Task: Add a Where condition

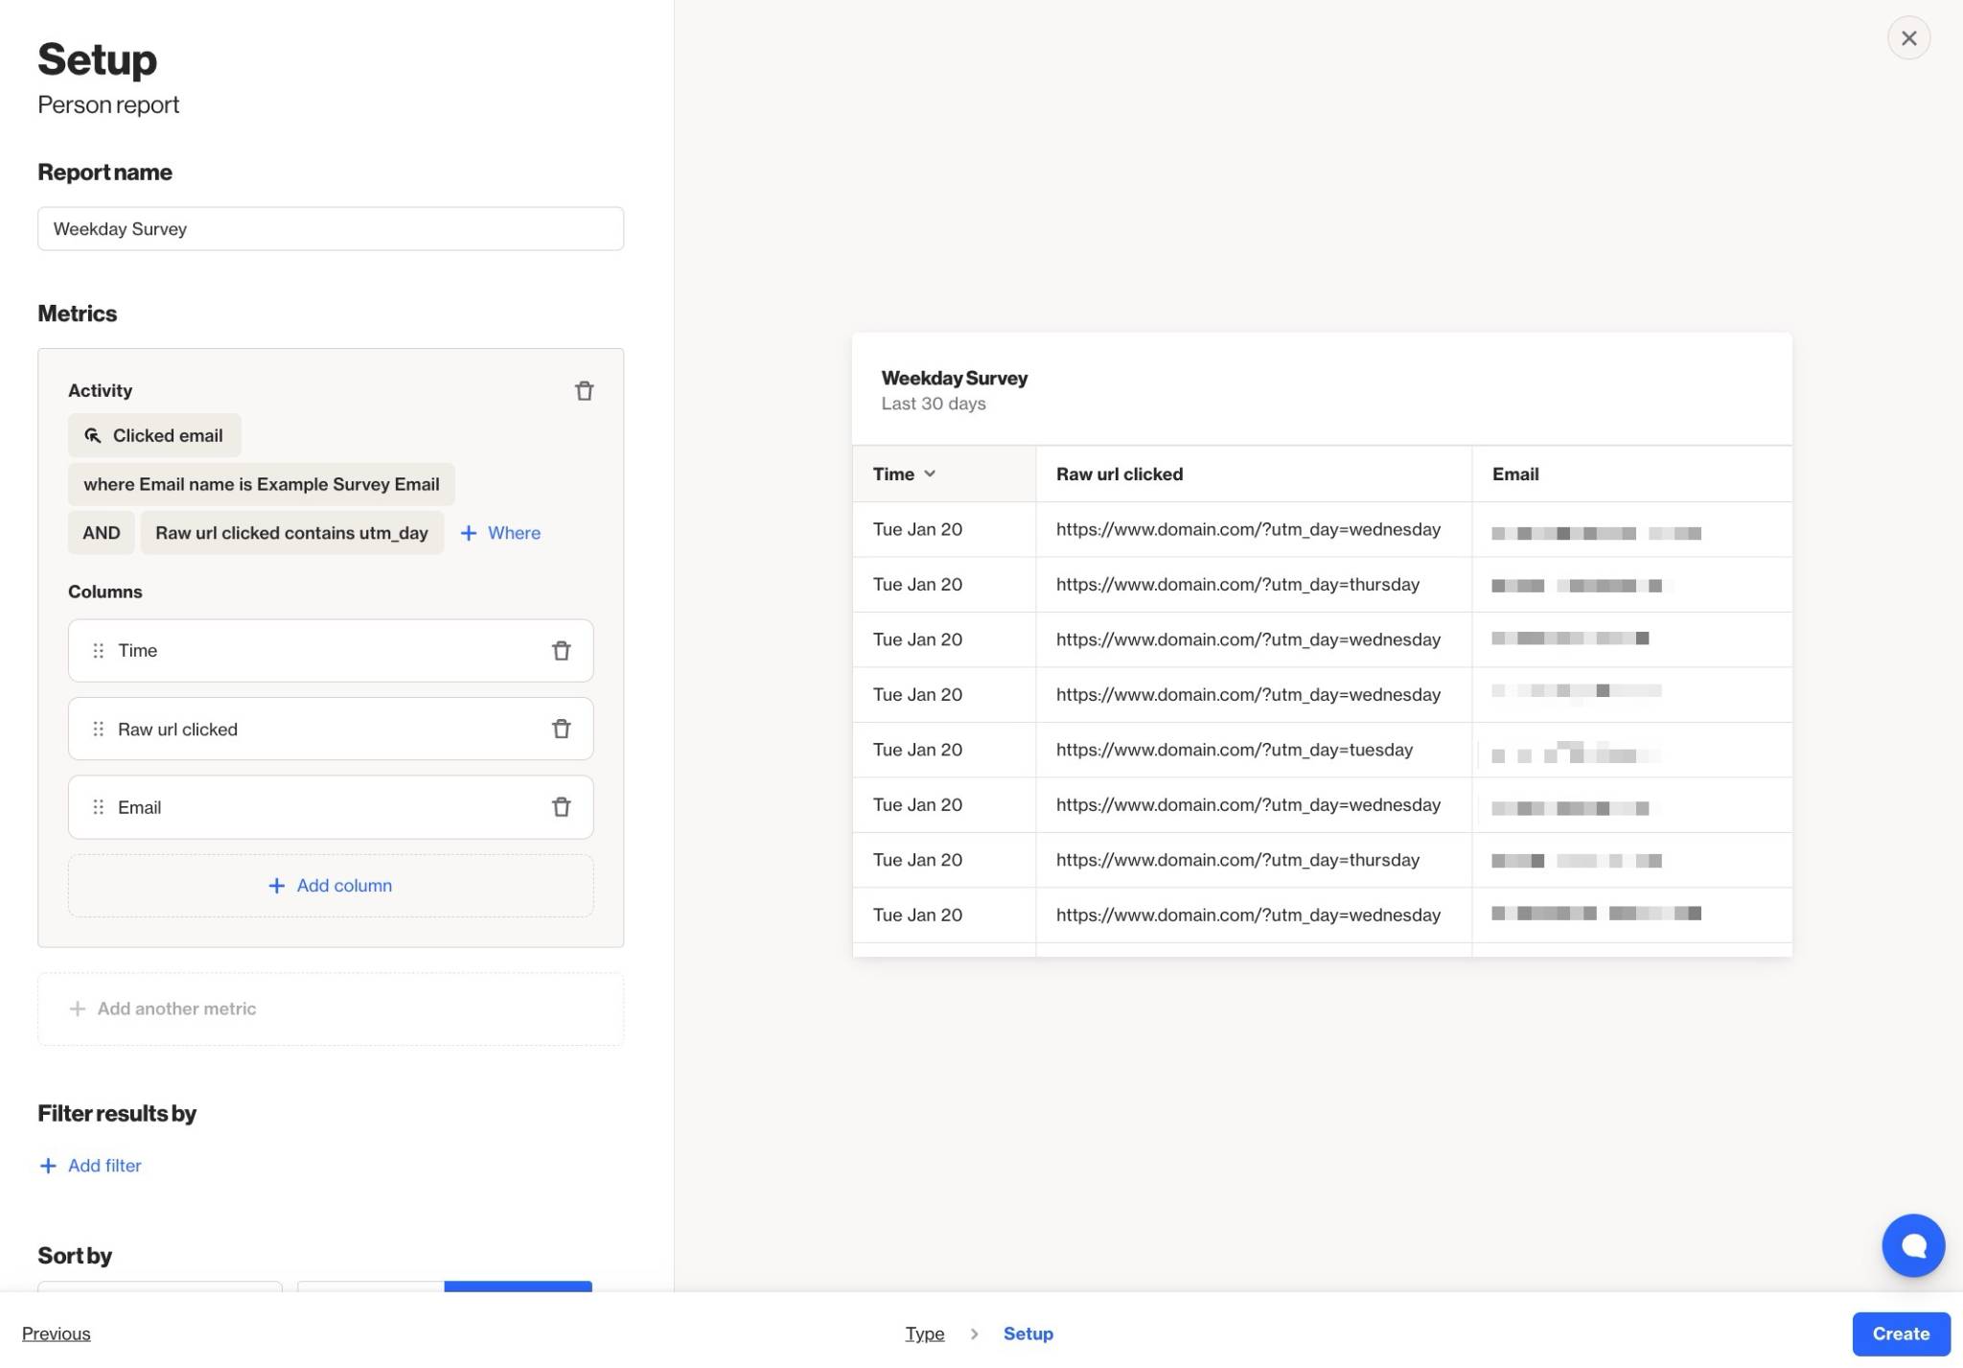Action: [x=500, y=533]
